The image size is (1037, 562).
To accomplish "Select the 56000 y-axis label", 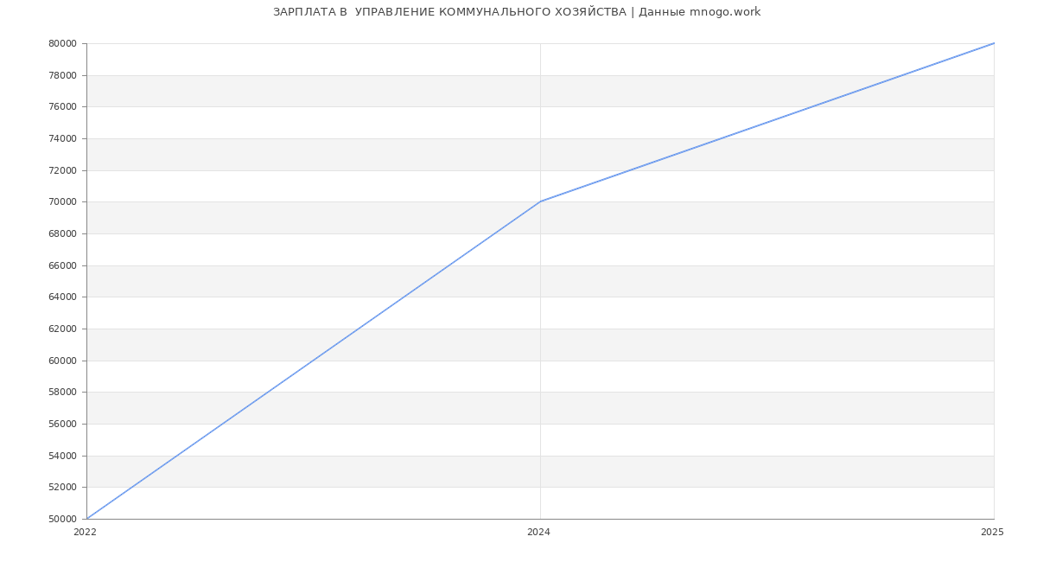I will click(62, 424).
